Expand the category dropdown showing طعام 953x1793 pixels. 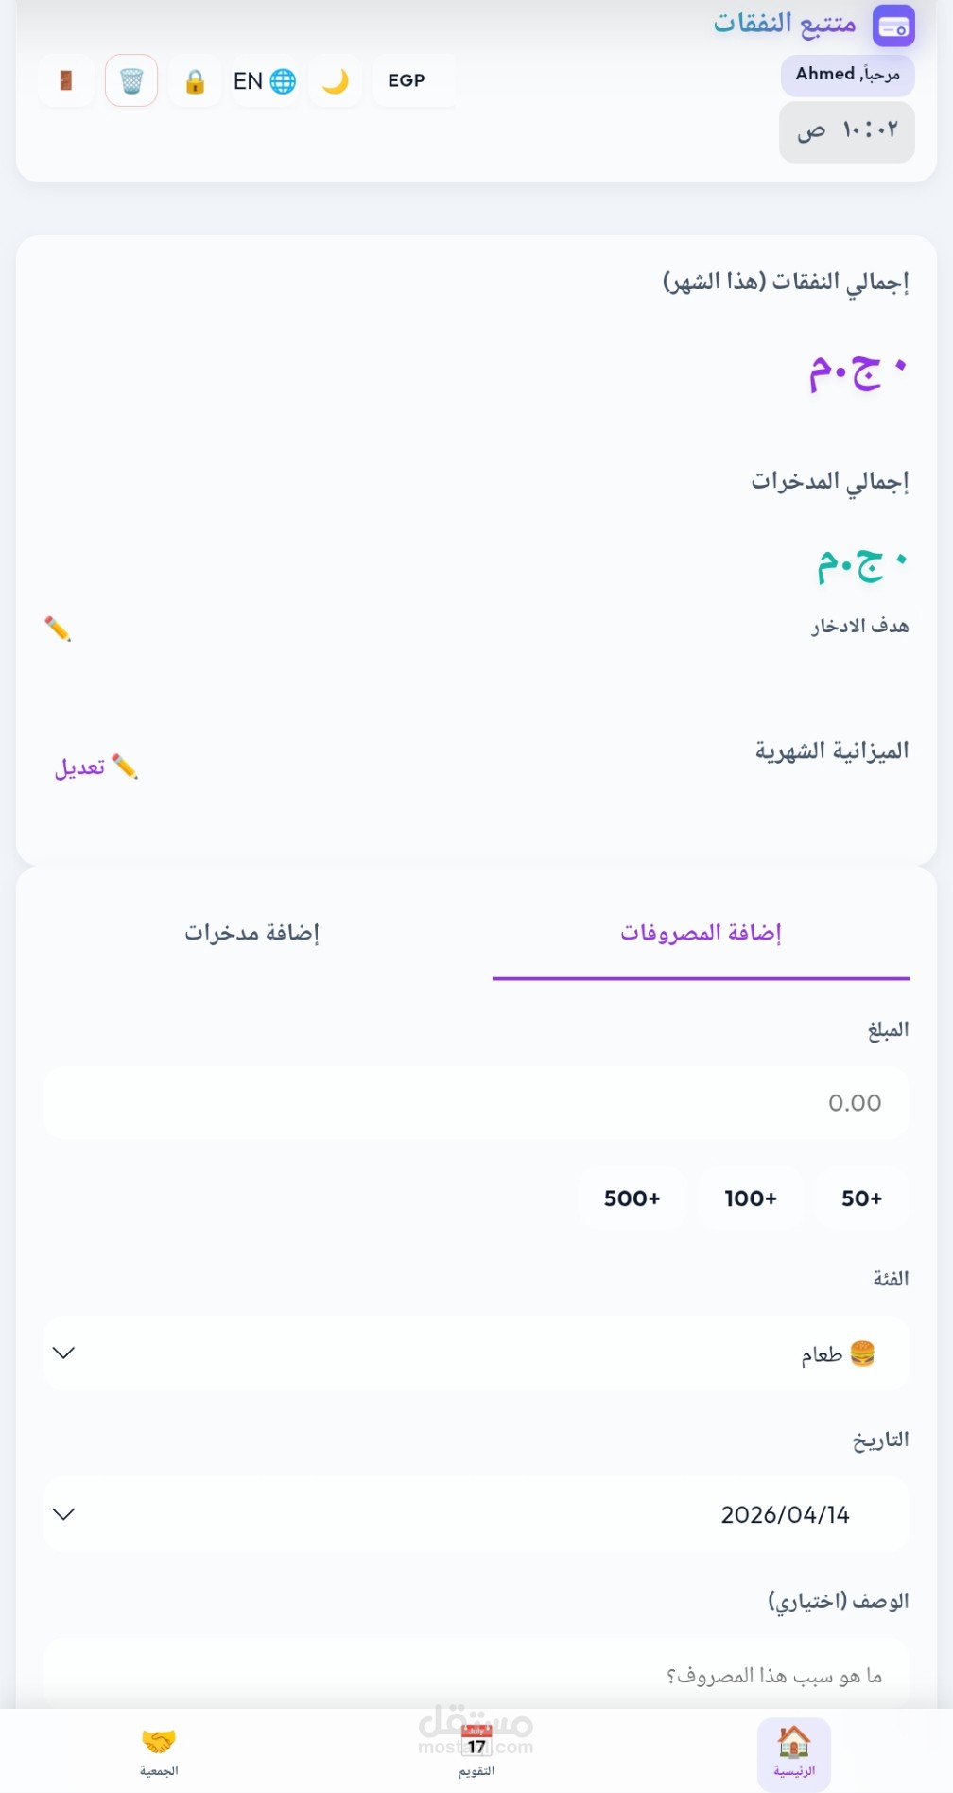tap(476, 1353)
